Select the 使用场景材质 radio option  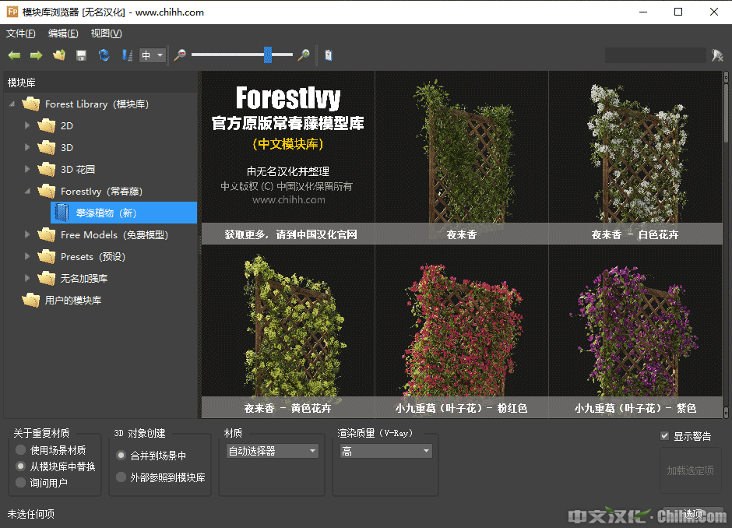[x=21, y=450]
